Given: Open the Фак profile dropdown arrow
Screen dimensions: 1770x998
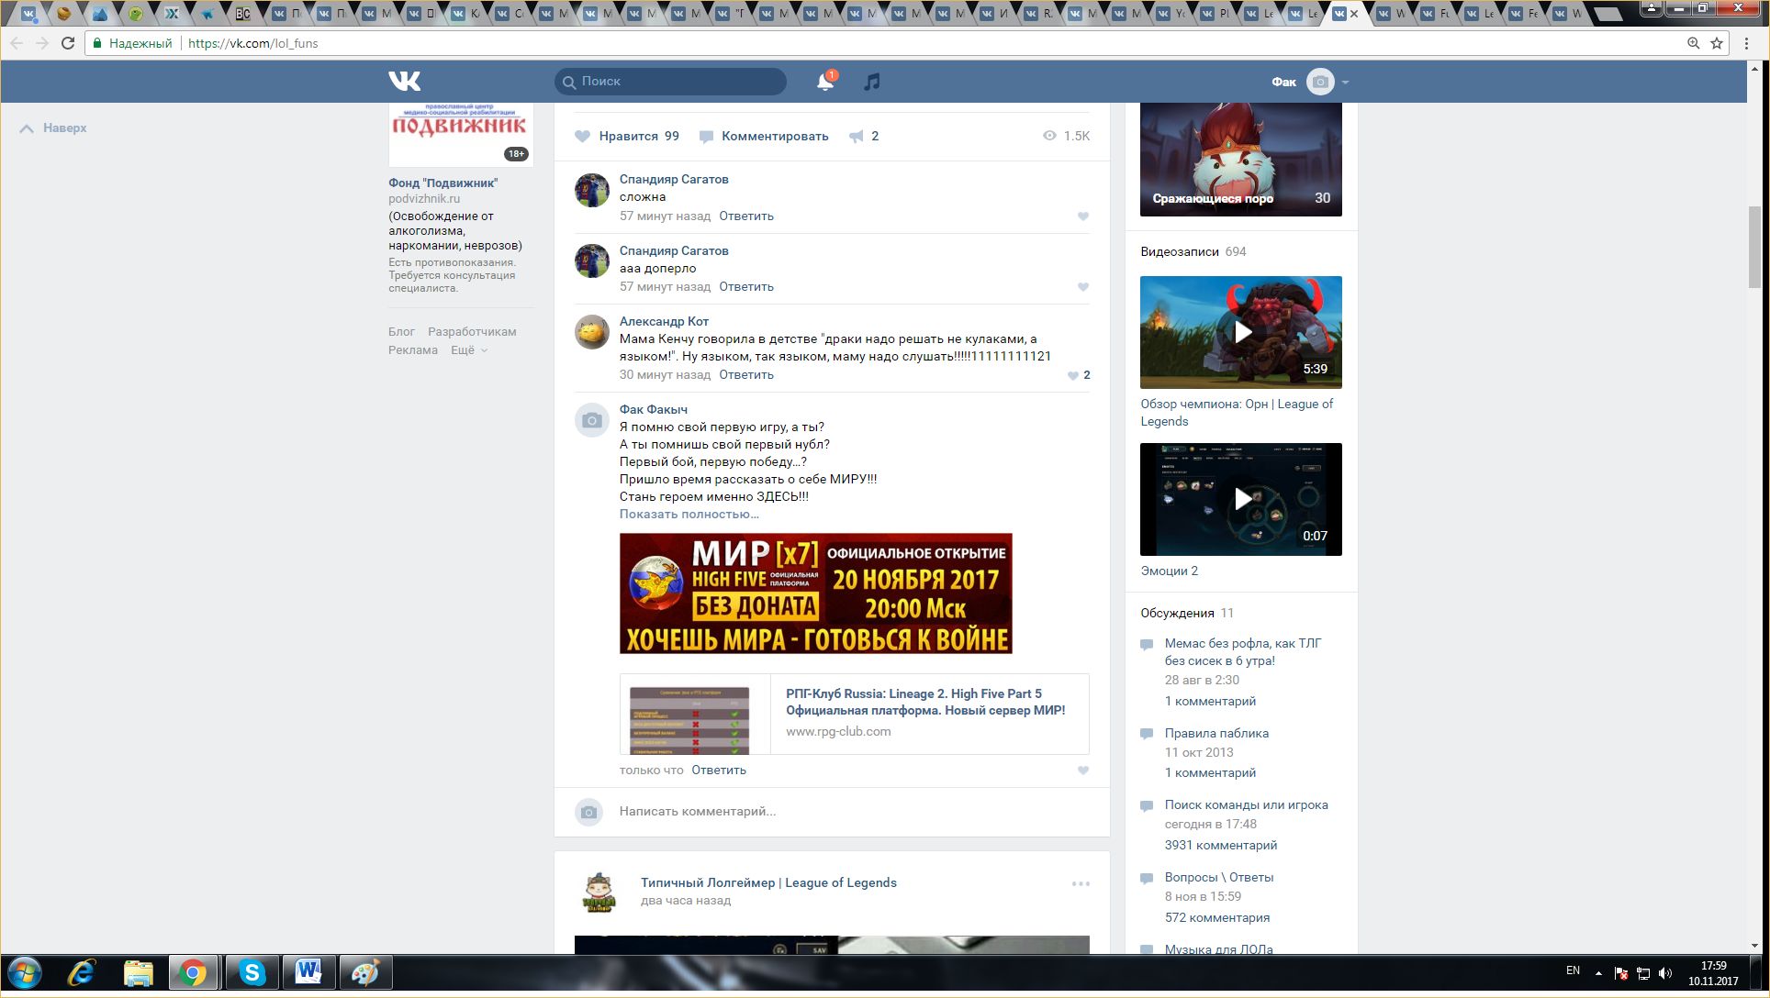Looking at the screenshot, I should tap(1345, 83).
